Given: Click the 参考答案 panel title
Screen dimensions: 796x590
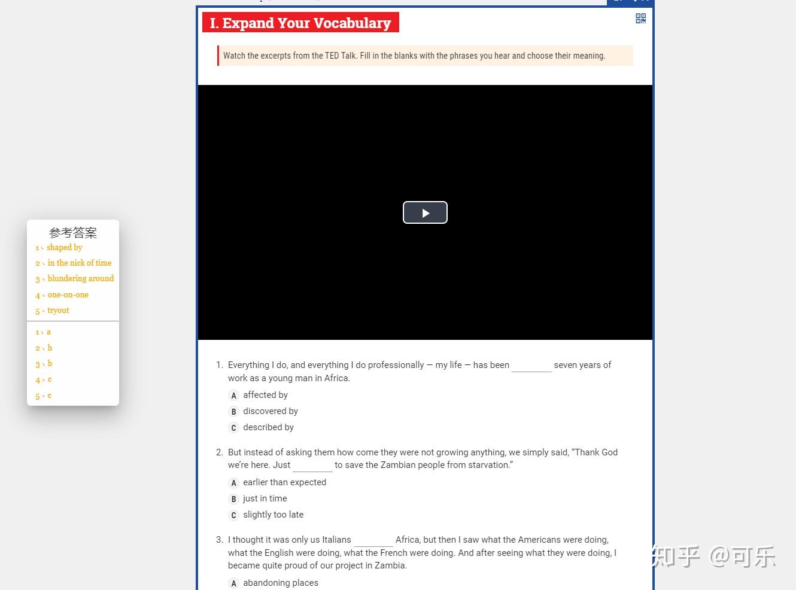Looking at the screenshot, I should click(x=73, y=233).
